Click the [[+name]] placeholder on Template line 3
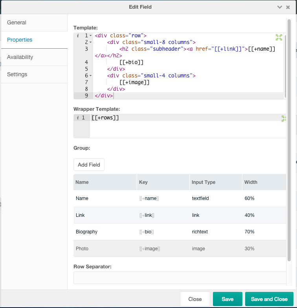This screenshot has height=308, width=297. point(262,49)
